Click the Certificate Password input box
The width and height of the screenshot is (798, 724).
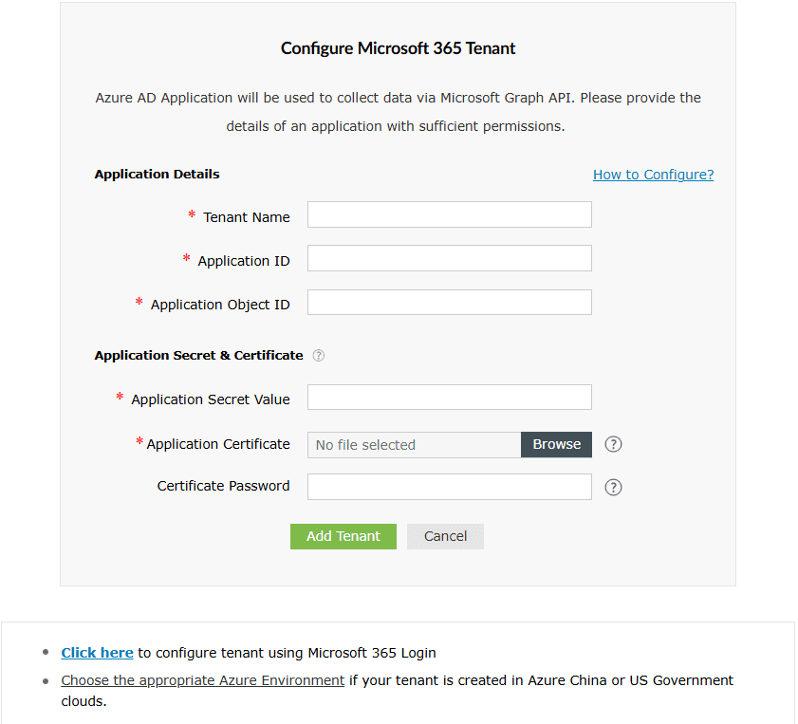(449, 487)
